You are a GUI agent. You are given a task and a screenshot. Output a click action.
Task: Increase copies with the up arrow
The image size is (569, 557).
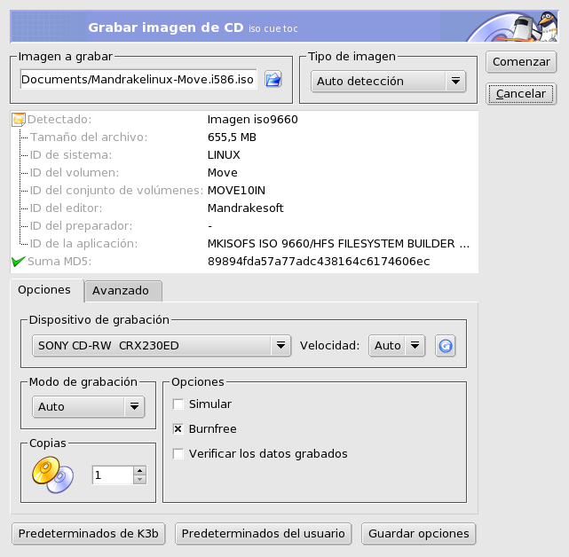(x=139, y=470)
